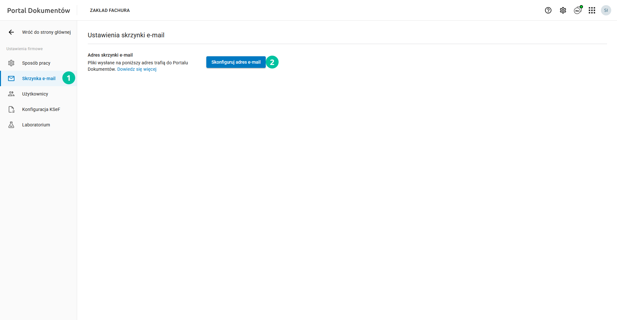Click the Laboratorium flask icon
Viewport: 617px width, 320px height.
coord(11,125)
